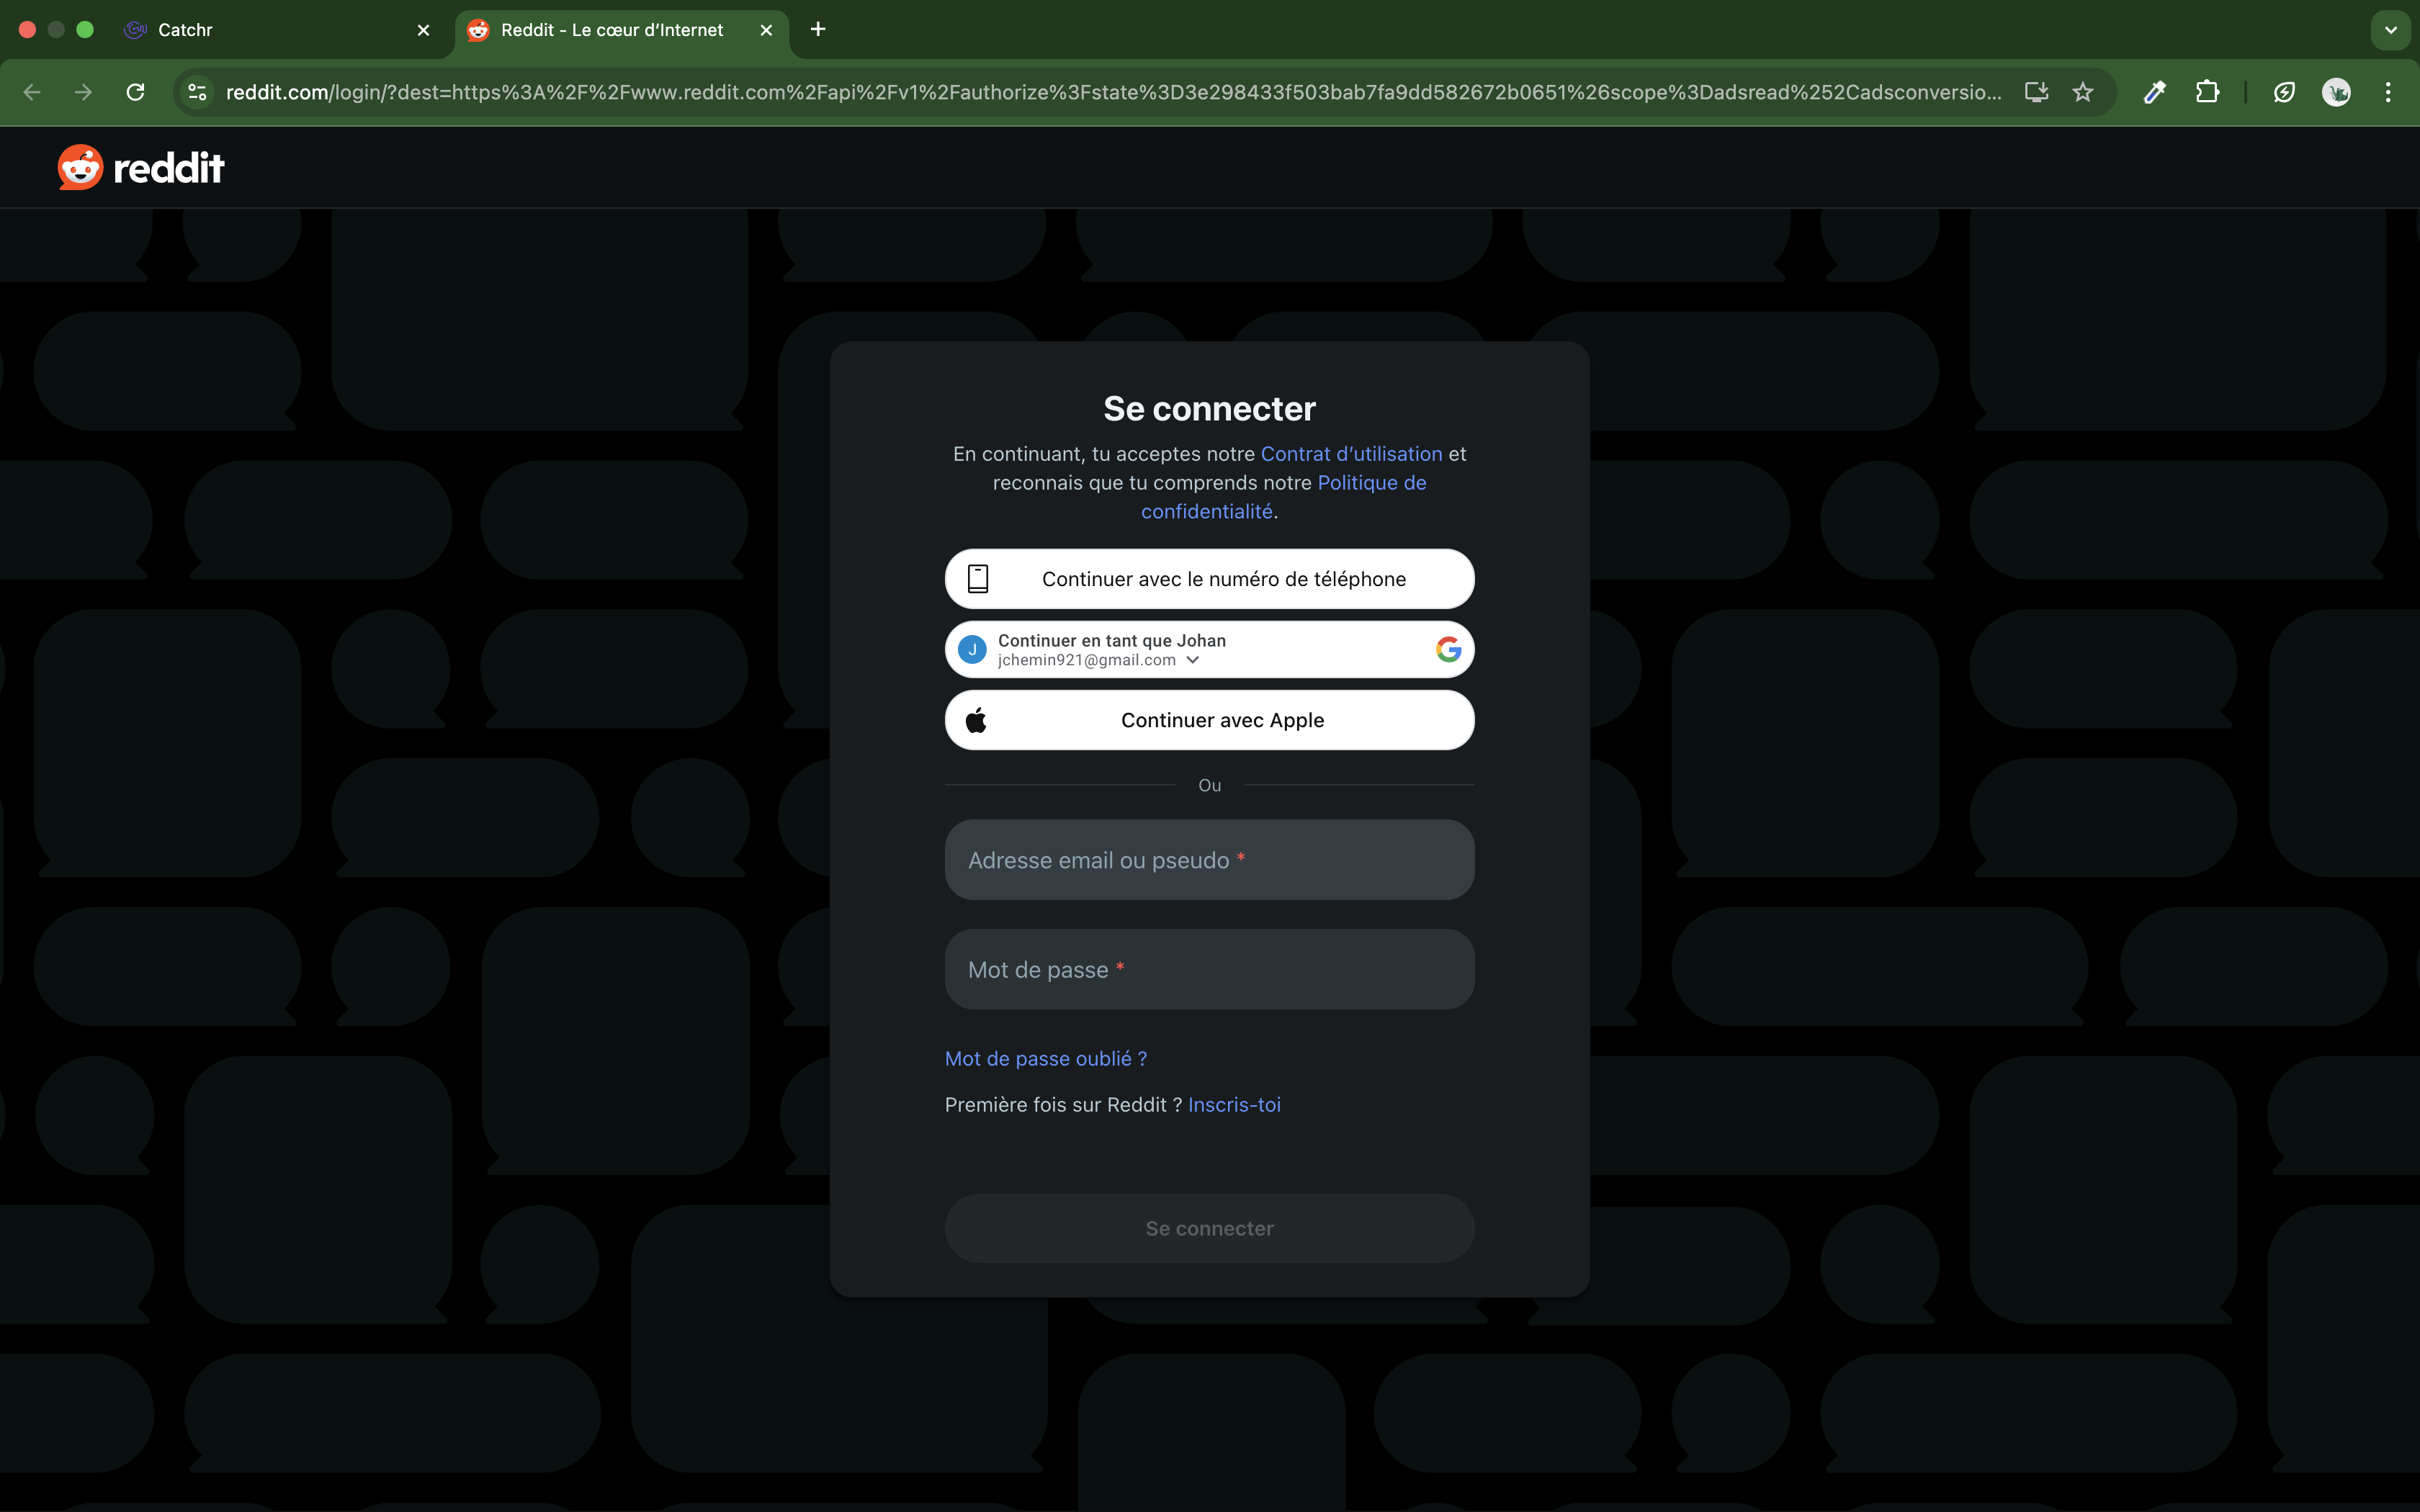
Task: Close the Catchr tab
Action: (423, 30)
